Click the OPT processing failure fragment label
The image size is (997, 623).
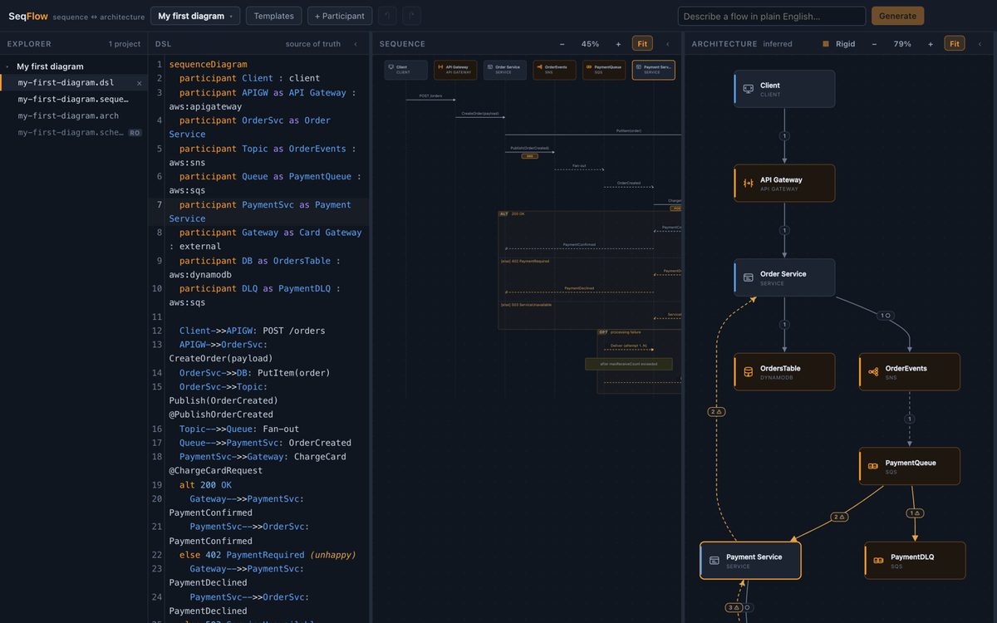(620, 332)
